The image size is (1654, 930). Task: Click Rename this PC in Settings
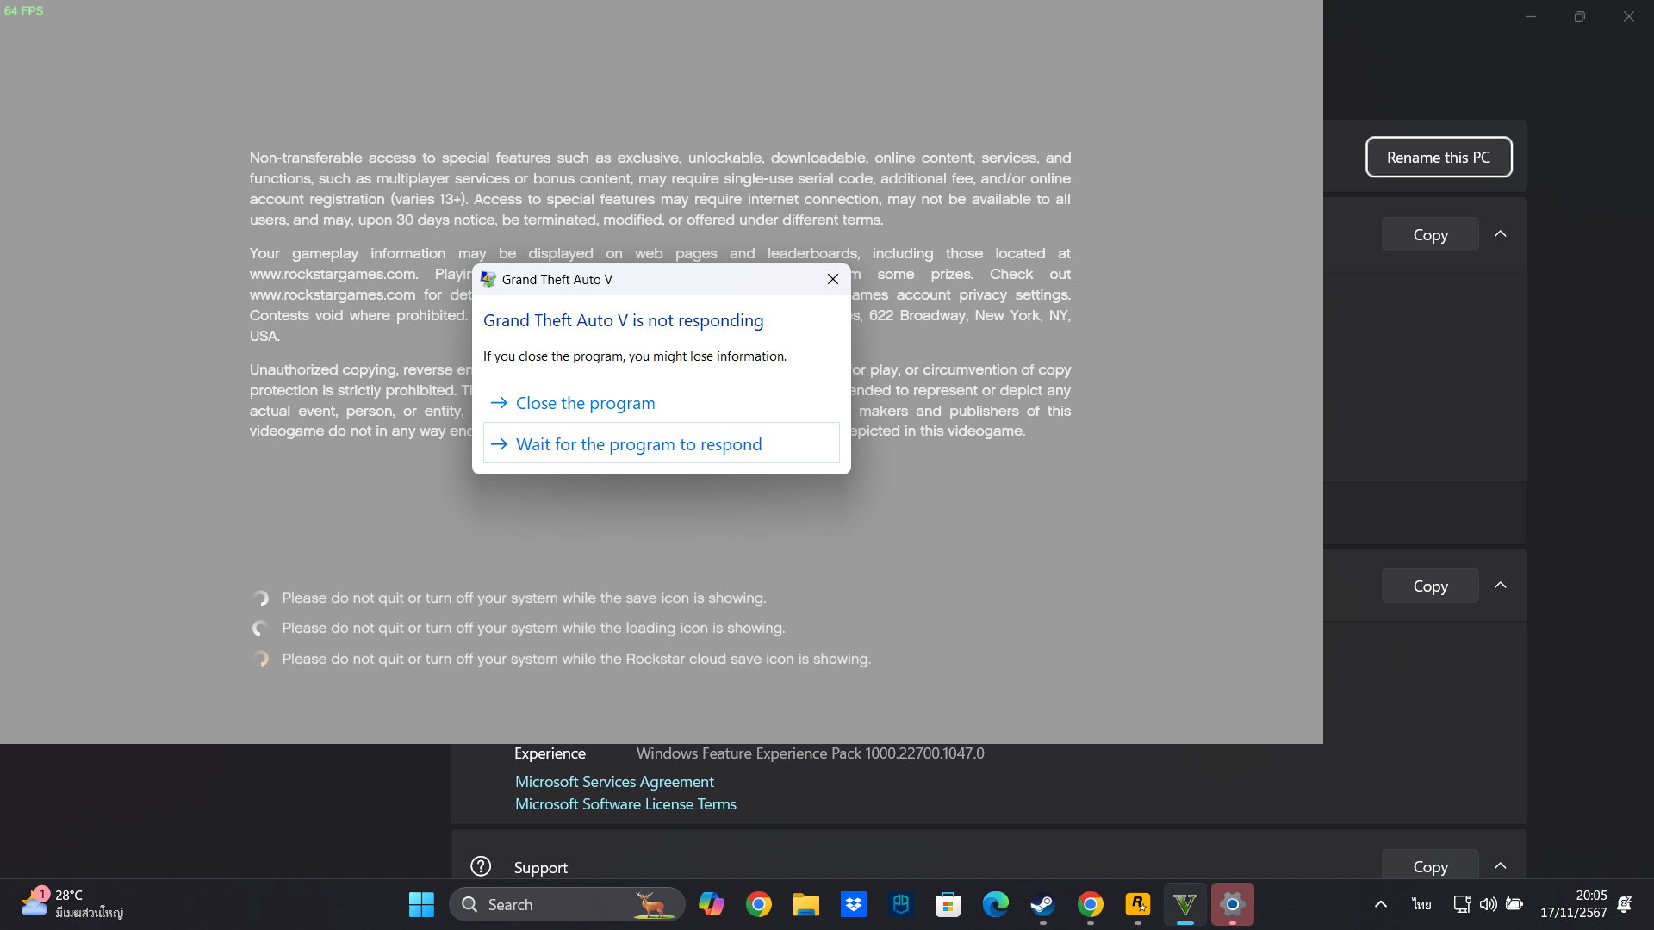click(1439, 158)
